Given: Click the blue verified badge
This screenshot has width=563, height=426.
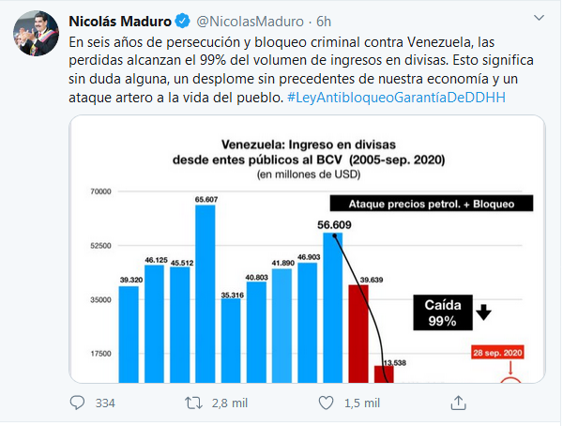Looking at the screenshot, I should point(182,22).
